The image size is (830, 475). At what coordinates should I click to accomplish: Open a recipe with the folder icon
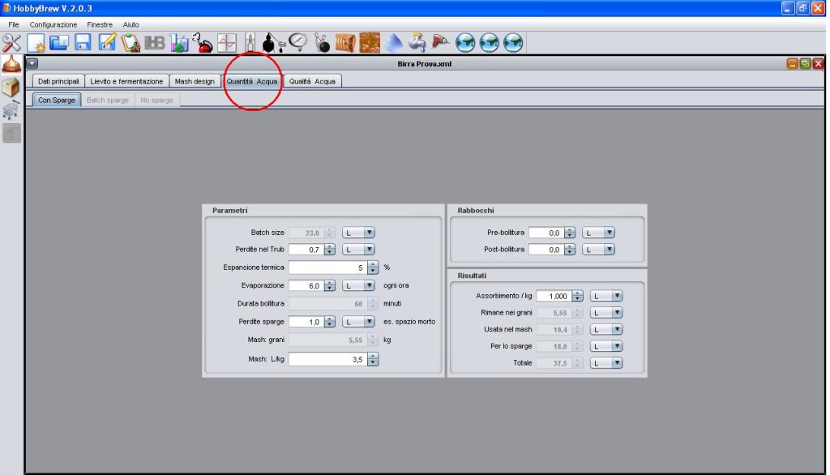59,43
